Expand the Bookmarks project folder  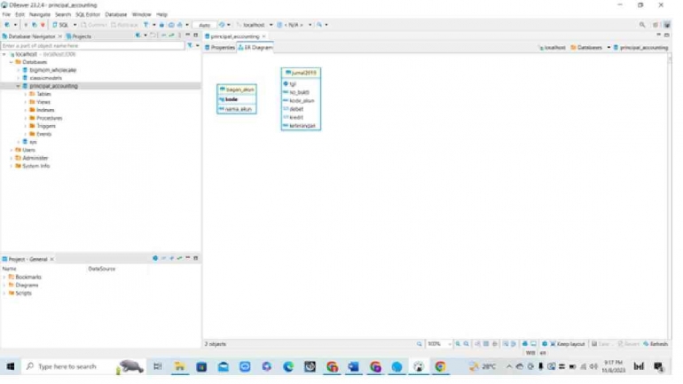click(4, 278)
